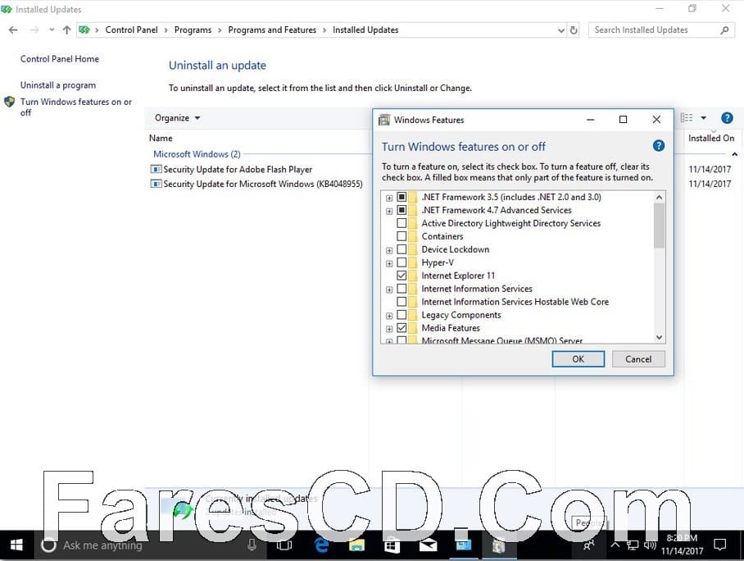Click the shield icon beside Turn Windows features

10,103
